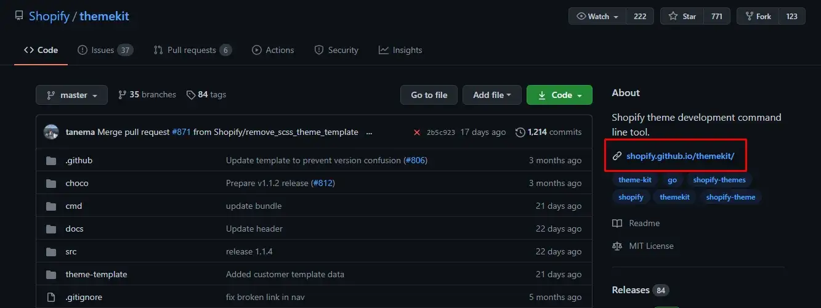The image size is (821, 308).
Task: Click the failed status red X icon
Action: pyautogui.click(x=417, y=132)
